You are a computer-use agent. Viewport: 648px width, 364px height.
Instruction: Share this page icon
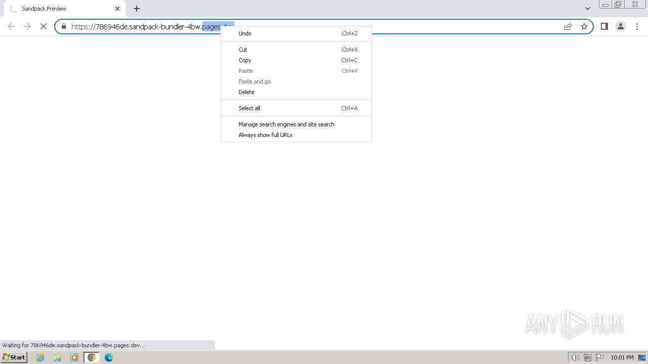tap(568, 26)
